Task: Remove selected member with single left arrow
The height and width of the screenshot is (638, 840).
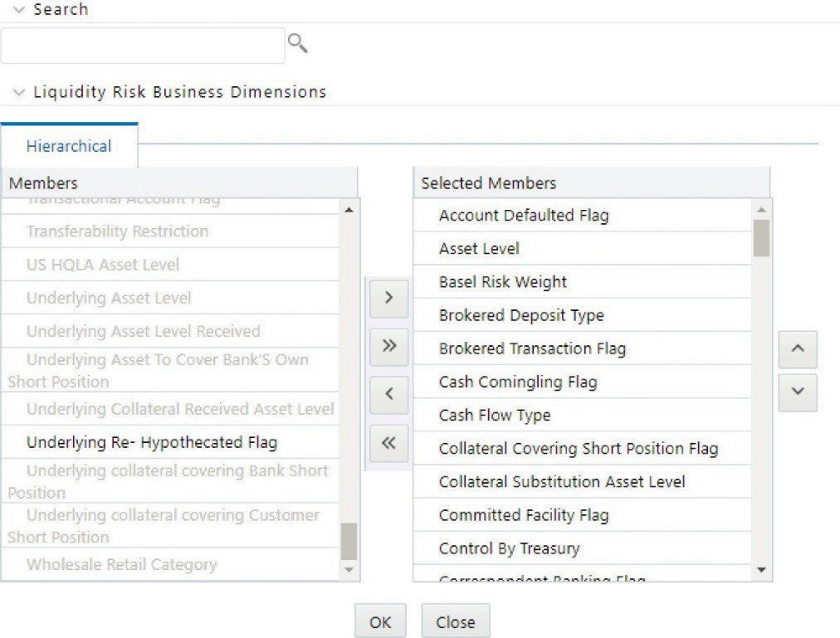Action: (x=389, y=394)
